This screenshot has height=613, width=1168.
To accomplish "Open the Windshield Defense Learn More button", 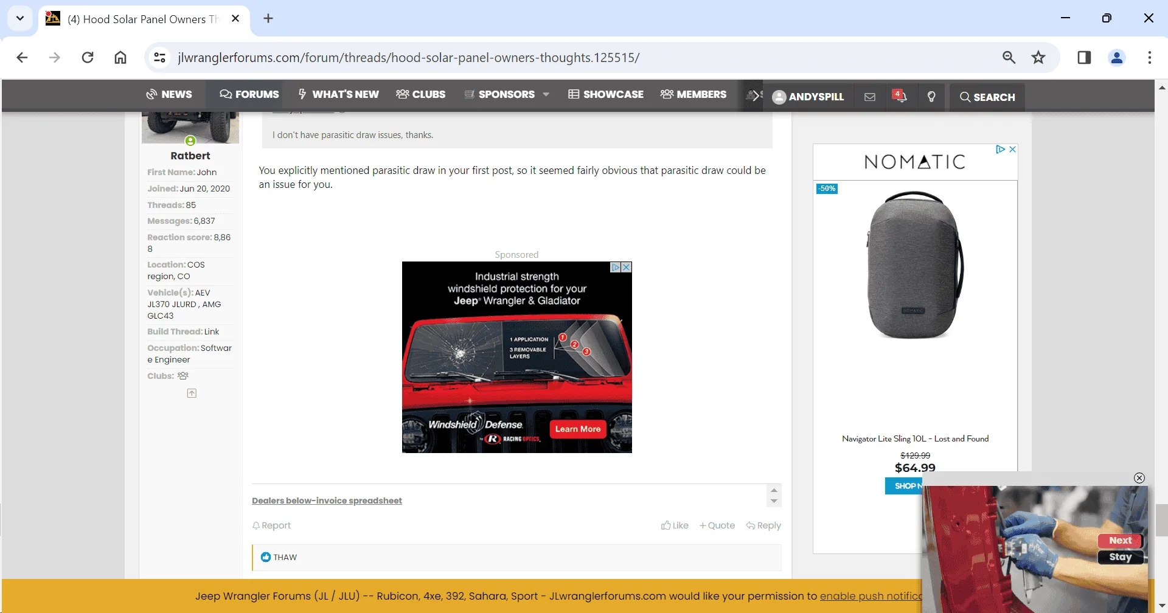I will point(578,429).
